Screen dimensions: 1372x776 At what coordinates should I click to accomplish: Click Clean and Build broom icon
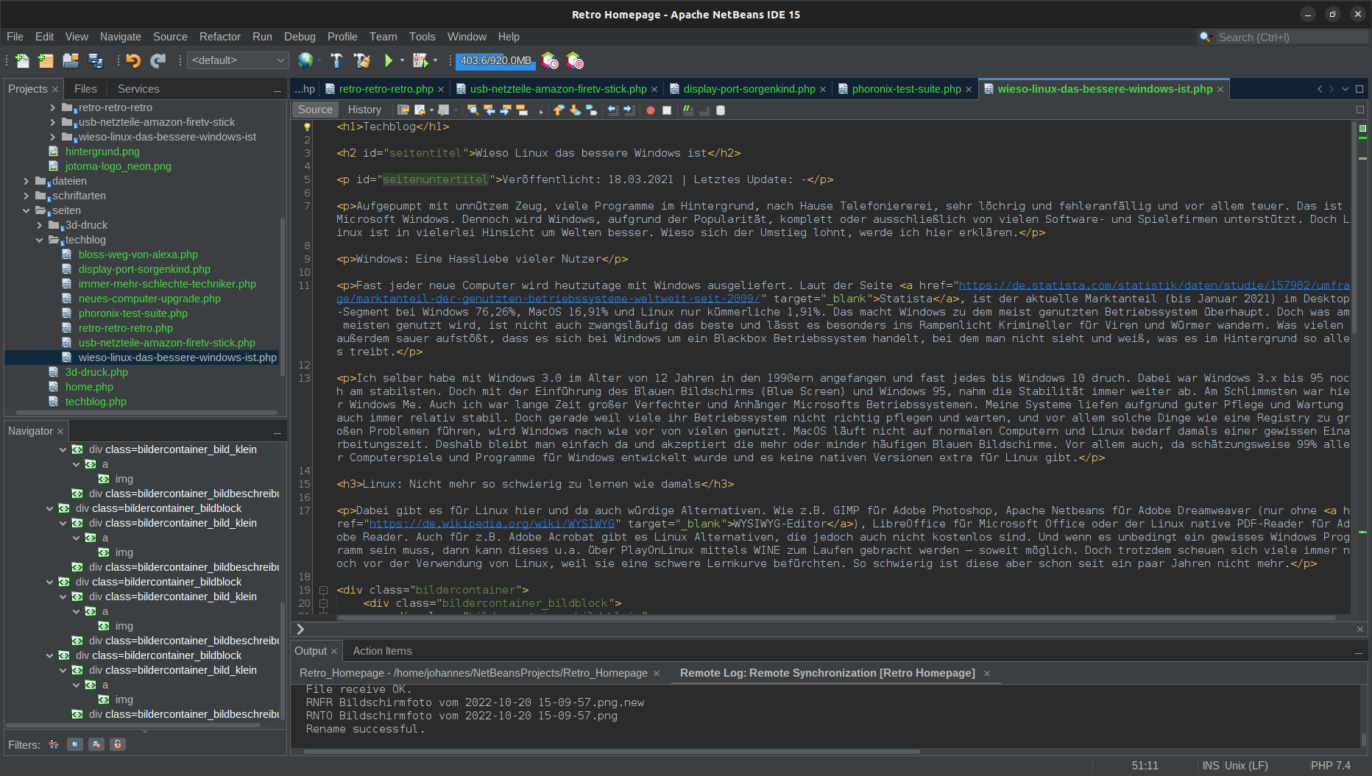[x=361, y=61]
